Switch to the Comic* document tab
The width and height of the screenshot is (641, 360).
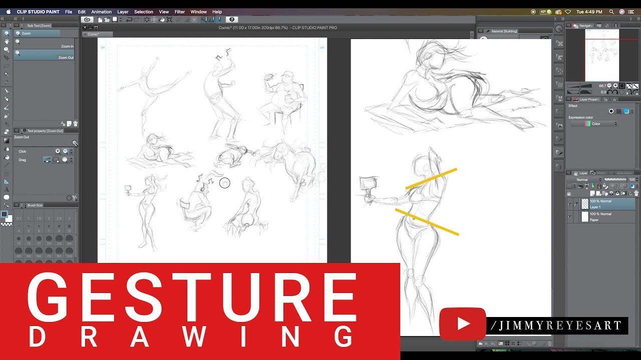click(97, 34)
